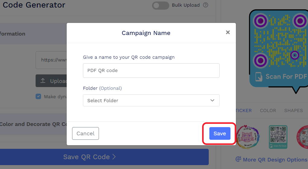Click the Bulk Upload help question-mark icon
The width and height of the screenshot is (308, 169).
(206, 5)
